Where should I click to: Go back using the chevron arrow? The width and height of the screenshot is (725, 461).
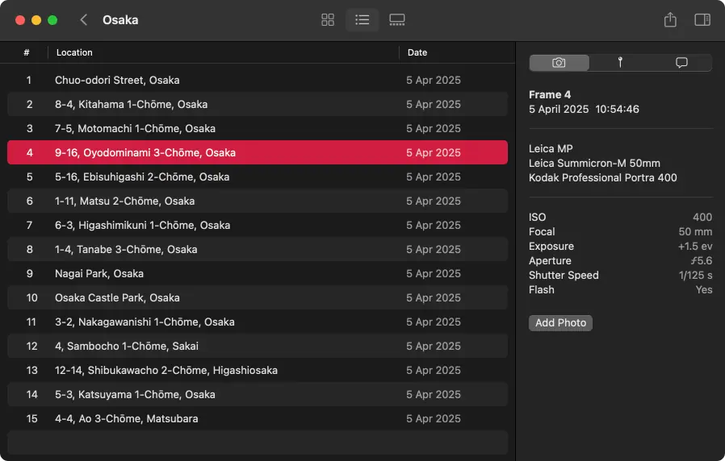coord(84,20)
